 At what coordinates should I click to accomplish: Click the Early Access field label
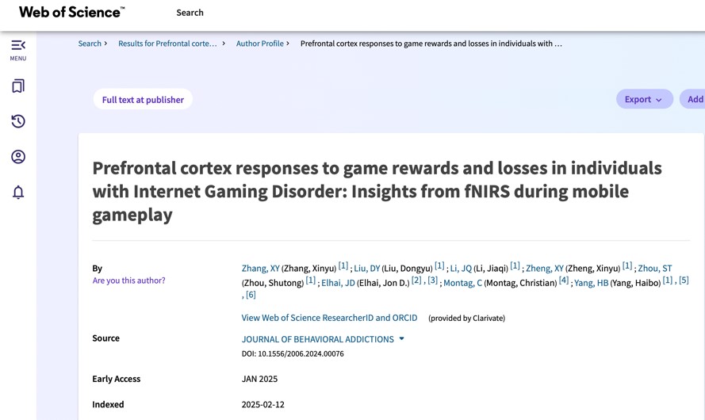[x=116, y=379]
